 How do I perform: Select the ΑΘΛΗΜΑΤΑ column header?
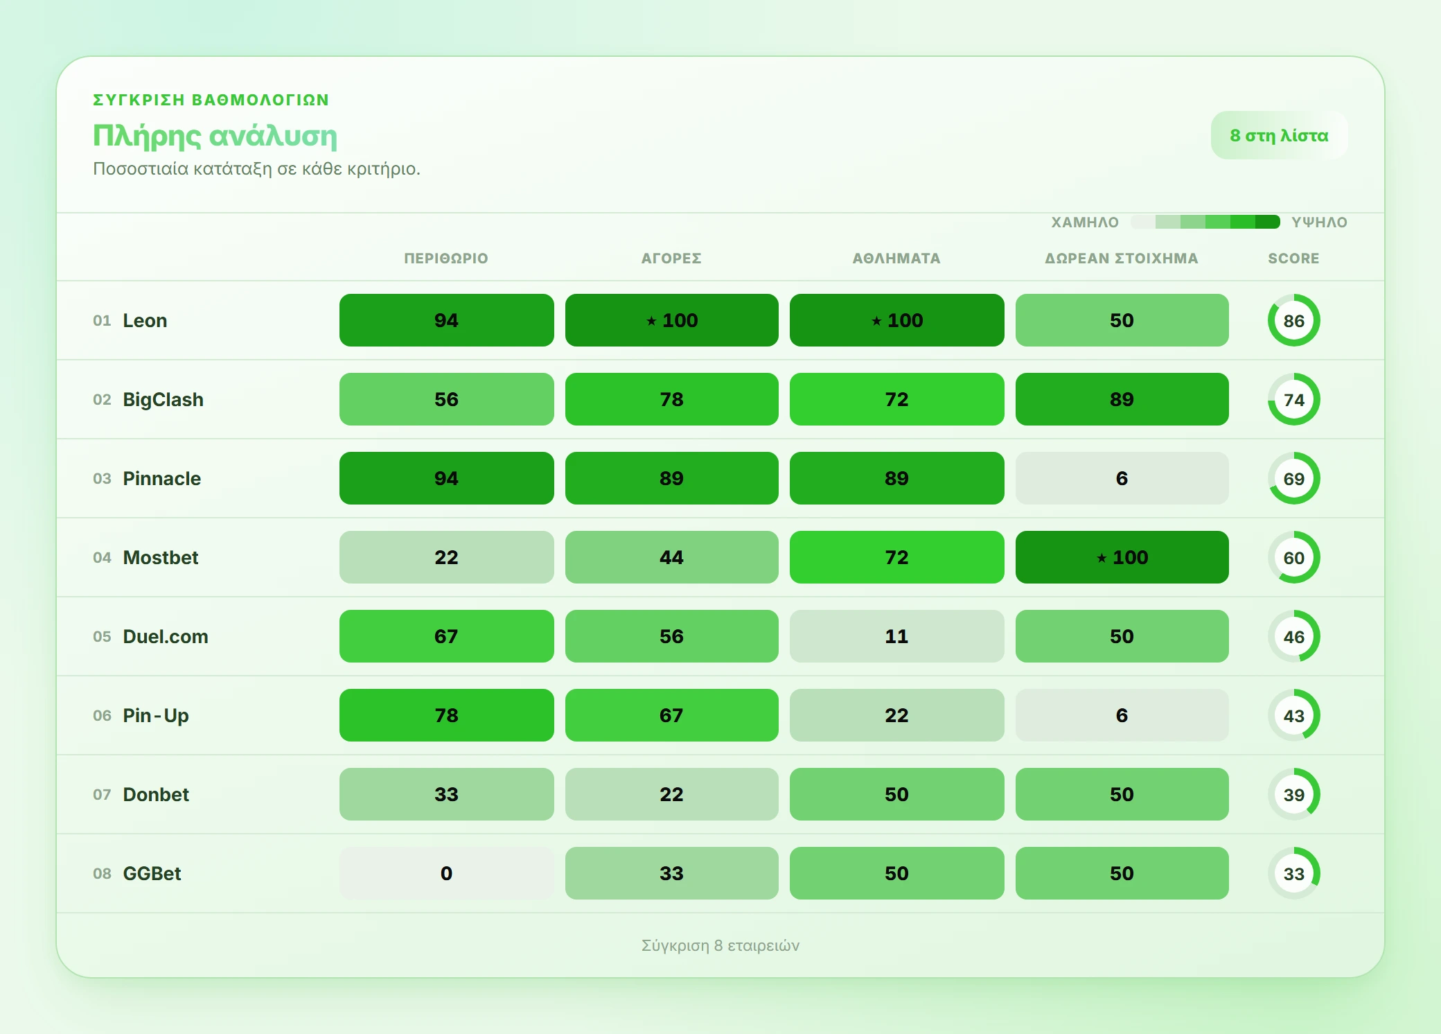point(896,258)
